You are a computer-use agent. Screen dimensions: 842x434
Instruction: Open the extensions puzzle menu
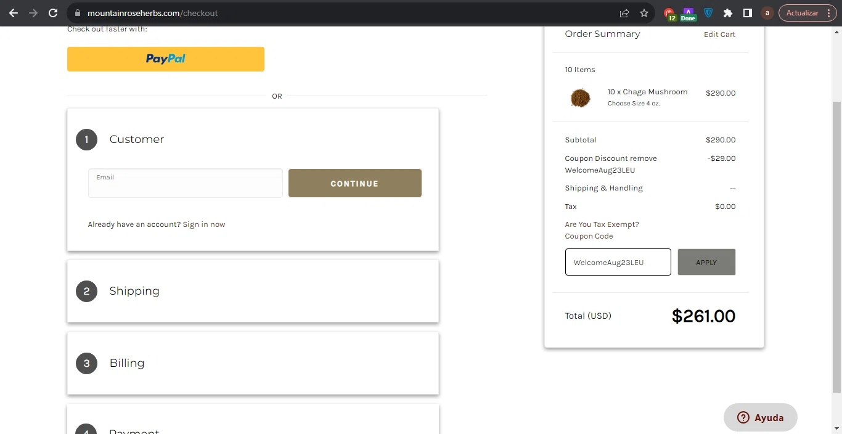coord(728,13)
